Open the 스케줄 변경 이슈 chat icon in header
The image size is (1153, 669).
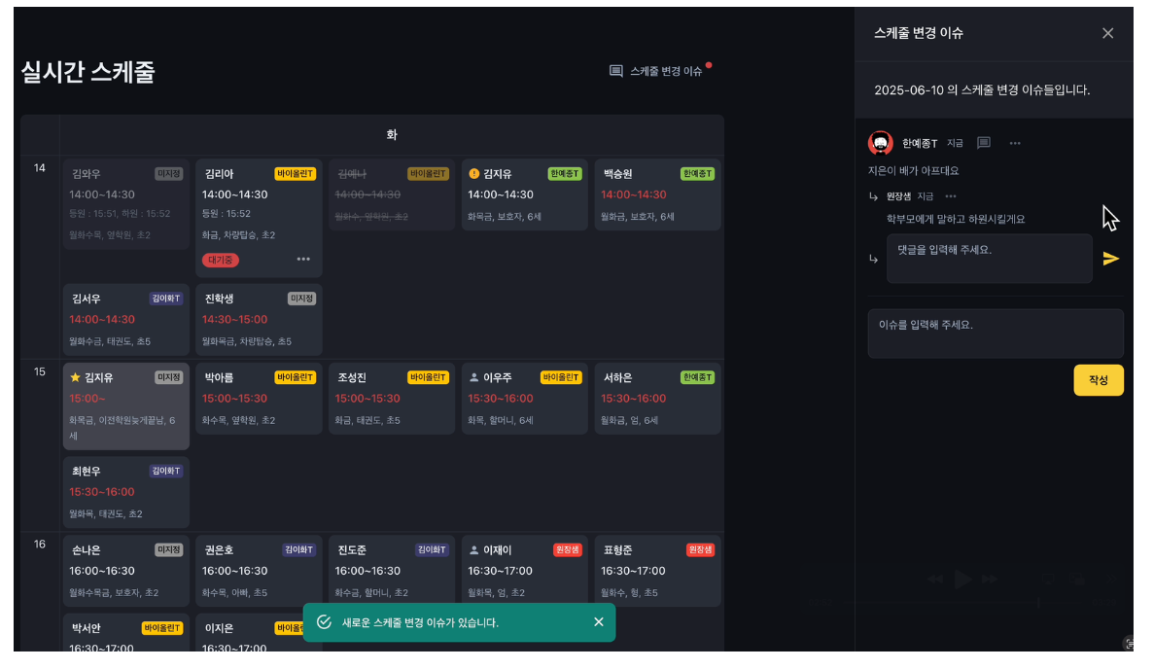[x=616, y=71]
